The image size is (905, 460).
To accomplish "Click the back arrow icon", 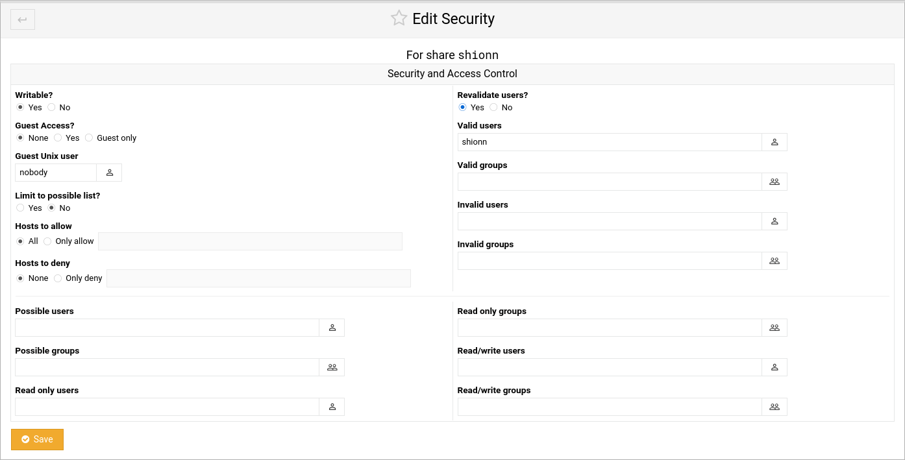I will [x=23, y=19].
